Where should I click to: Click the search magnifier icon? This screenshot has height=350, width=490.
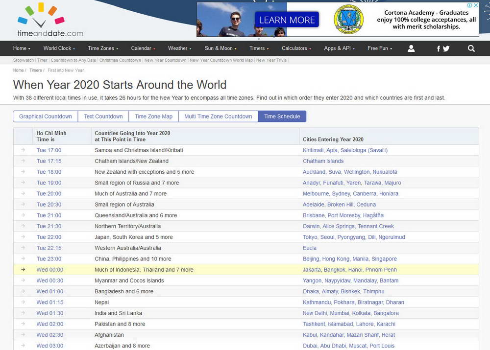tap(471, 48)
